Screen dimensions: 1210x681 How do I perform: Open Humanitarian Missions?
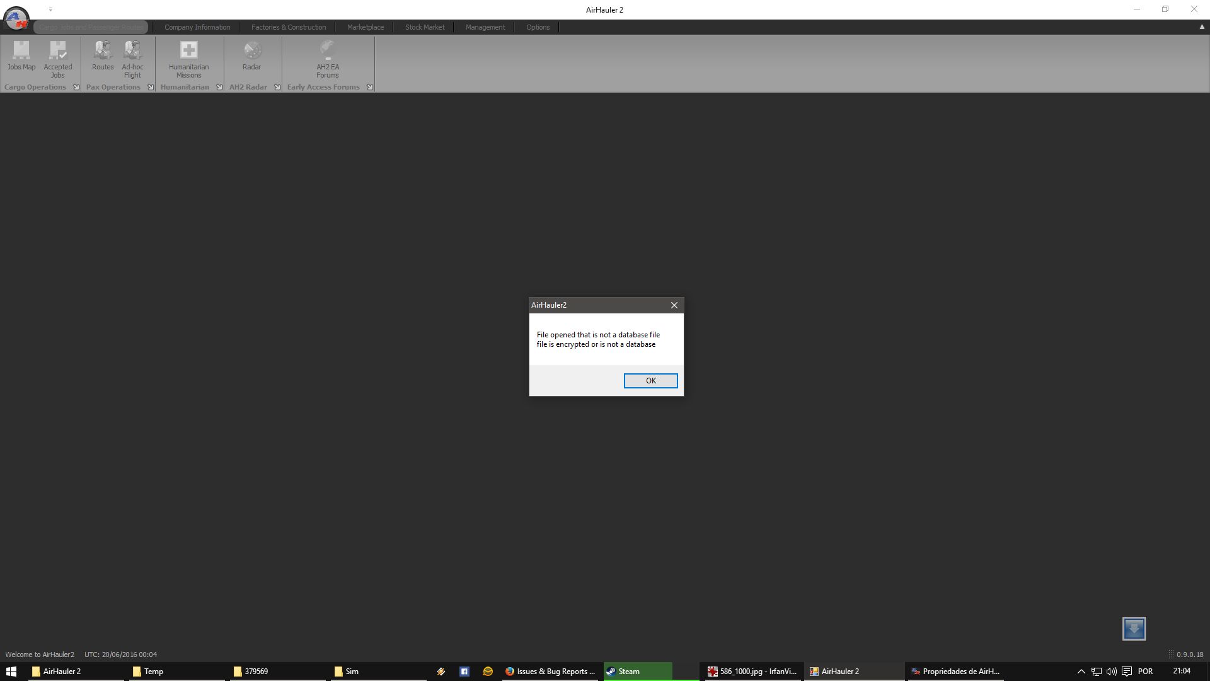tap(188, 60)
